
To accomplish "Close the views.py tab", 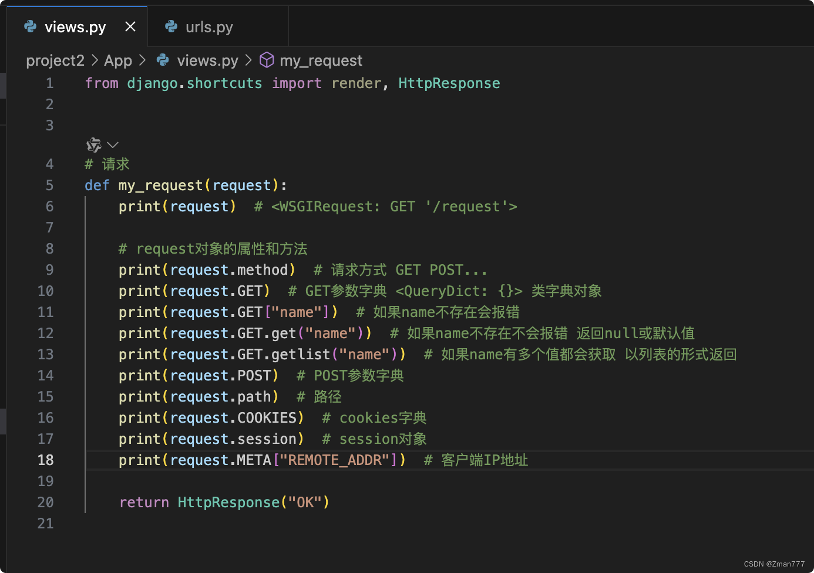I will (130, 26).
